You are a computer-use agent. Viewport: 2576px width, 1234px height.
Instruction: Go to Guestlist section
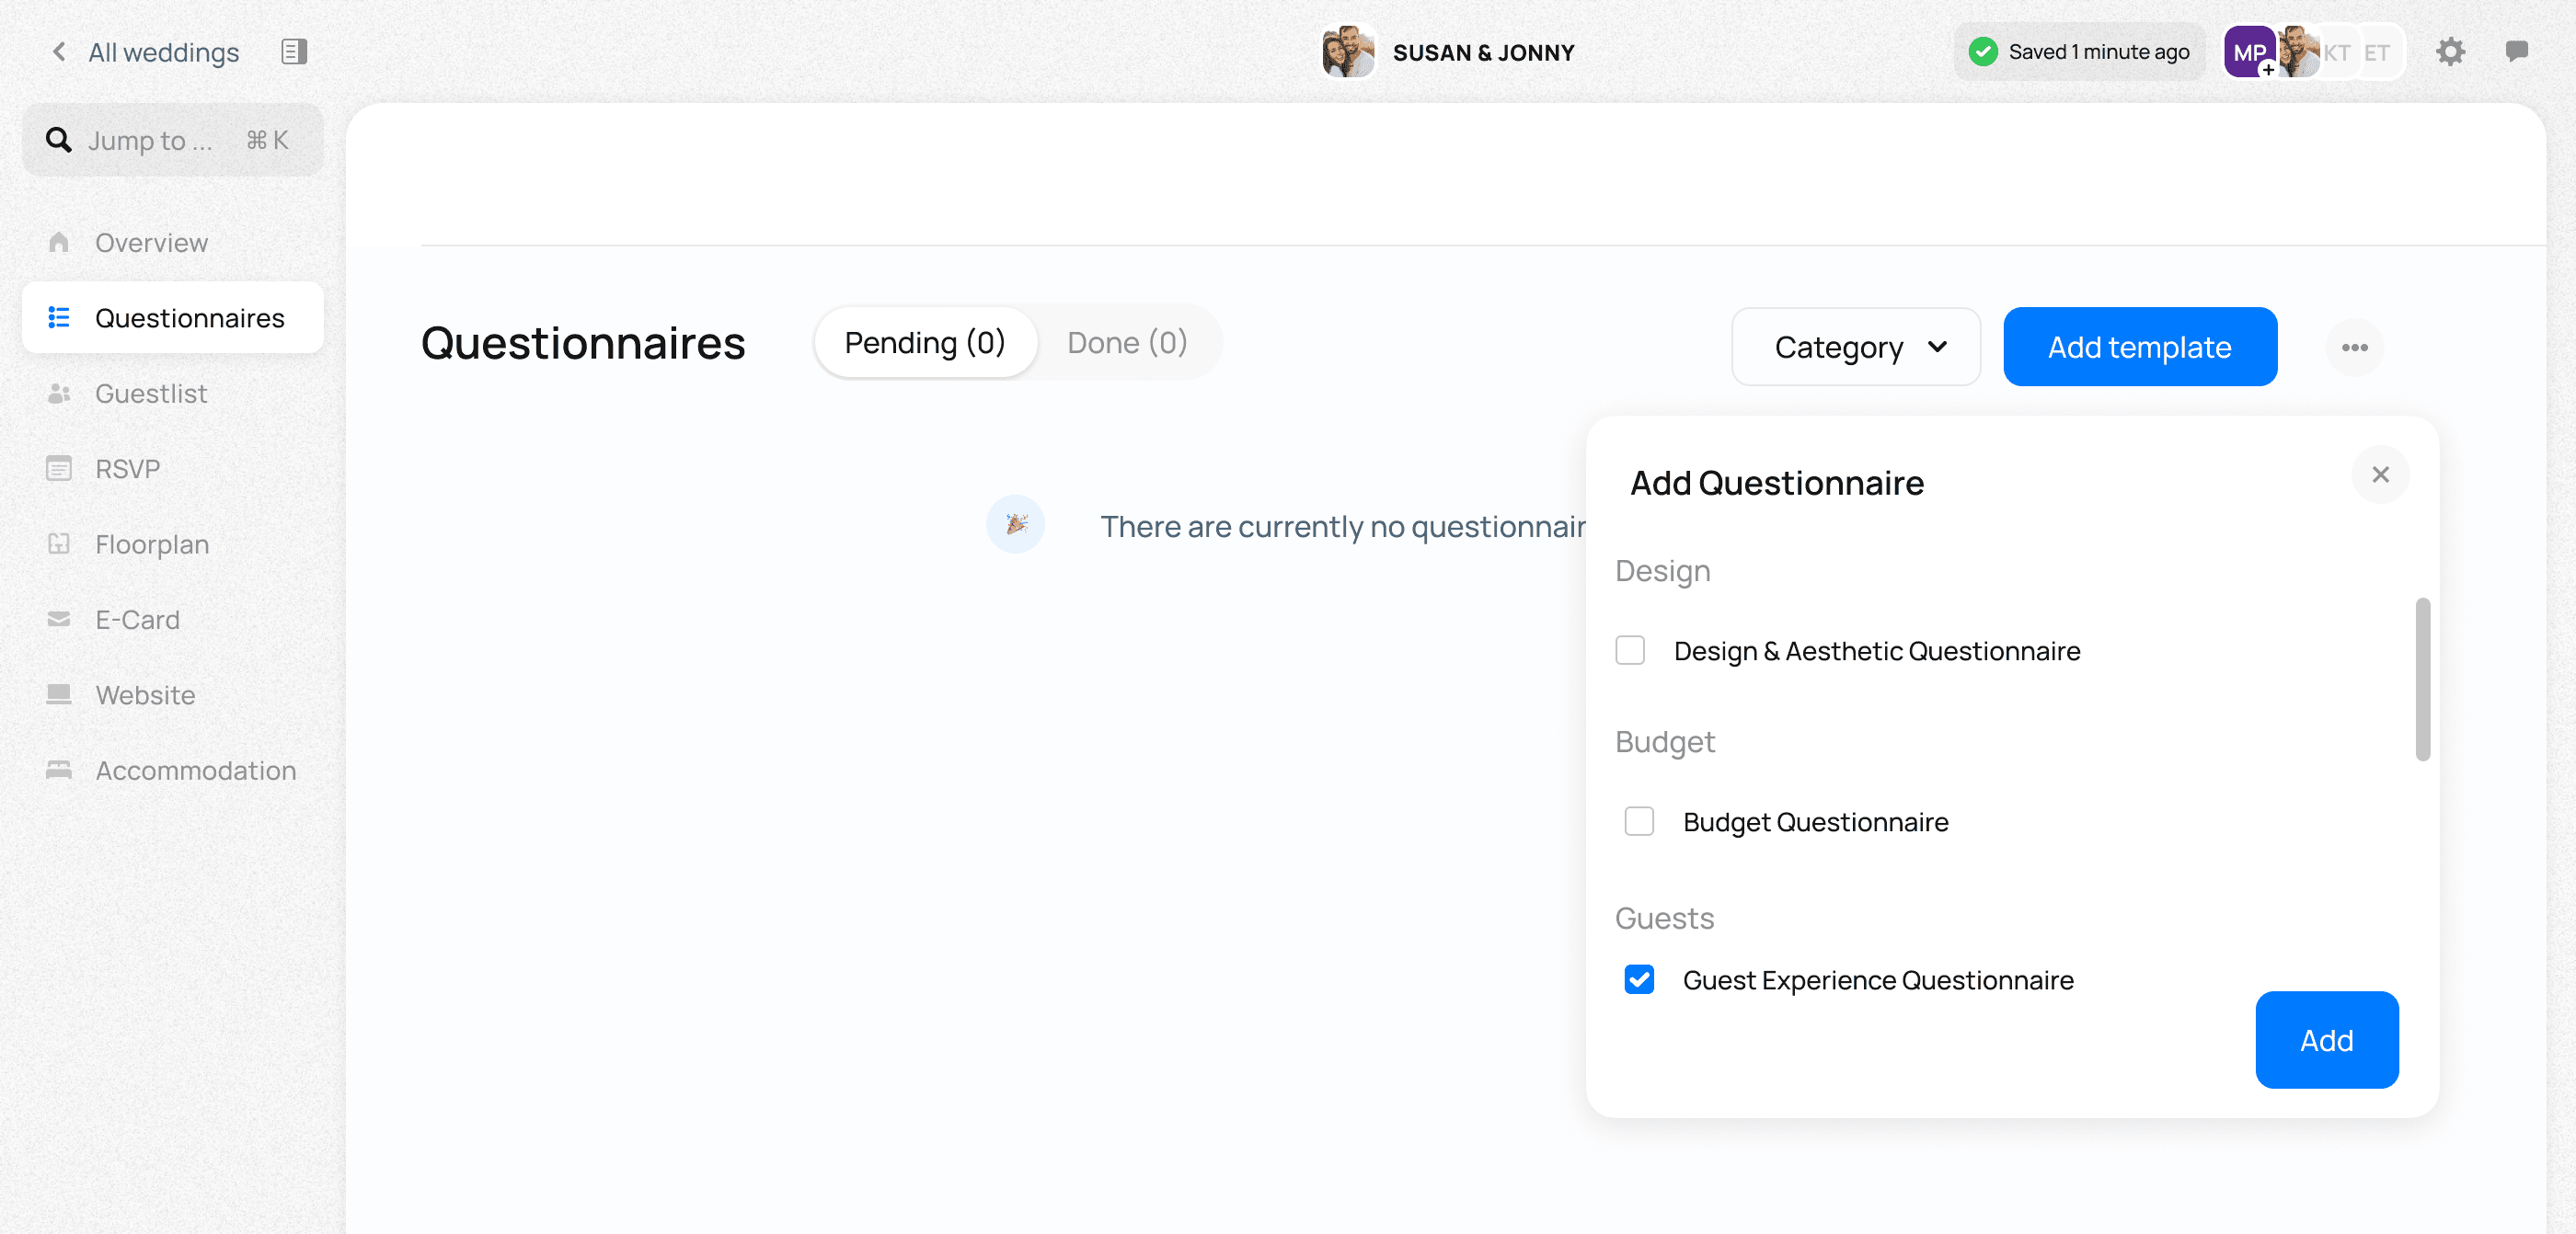pyautogui.click(x=151, y=393)
